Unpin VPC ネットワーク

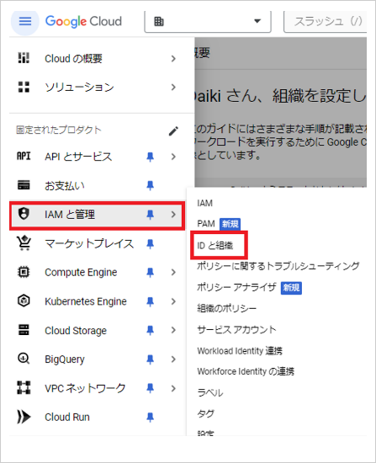(x=151, y=388)
